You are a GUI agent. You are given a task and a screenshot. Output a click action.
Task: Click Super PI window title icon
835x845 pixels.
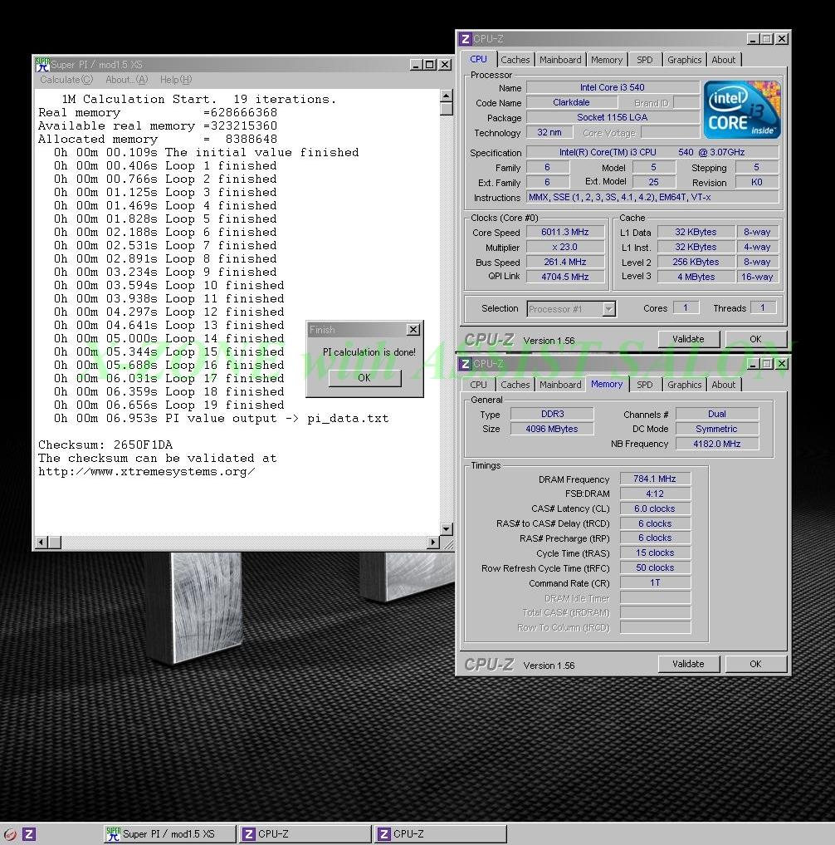(42, 65)
